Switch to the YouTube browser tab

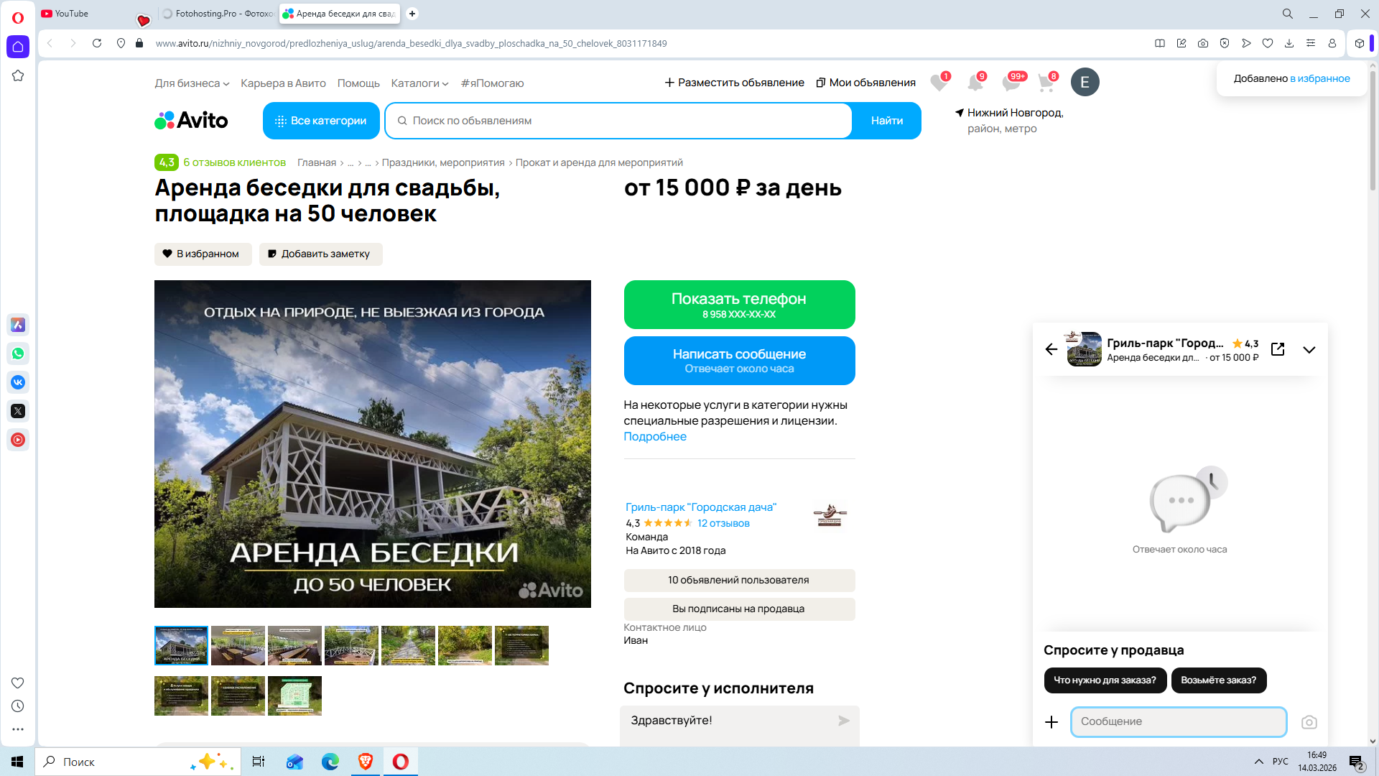point(72,14)
